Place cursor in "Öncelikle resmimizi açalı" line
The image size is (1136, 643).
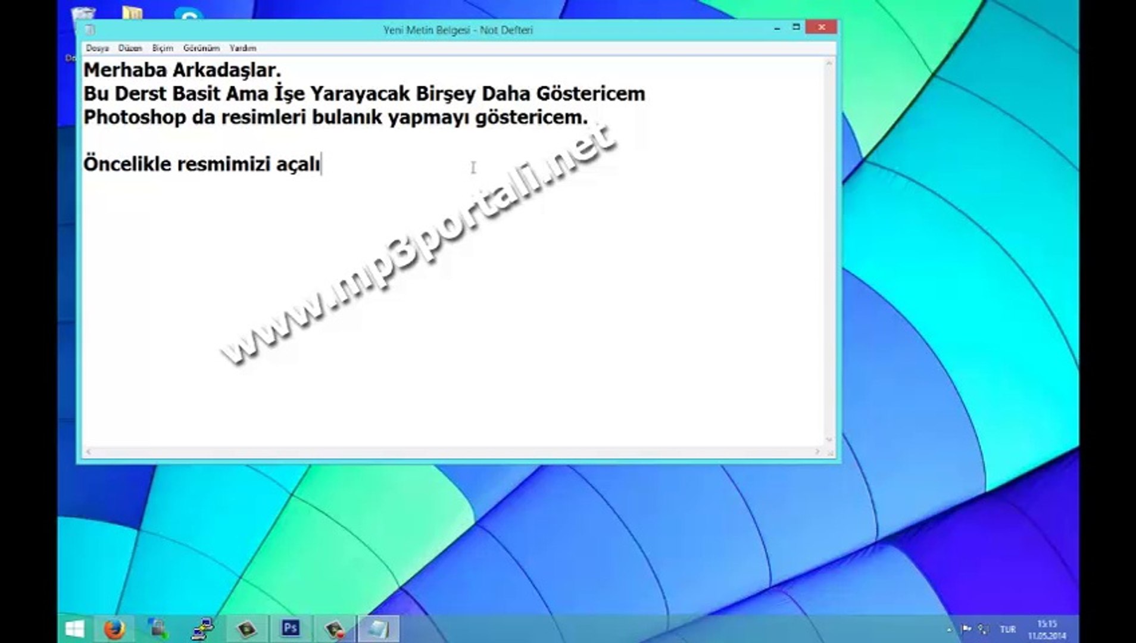pyautogui.click(x=202, y=164)
